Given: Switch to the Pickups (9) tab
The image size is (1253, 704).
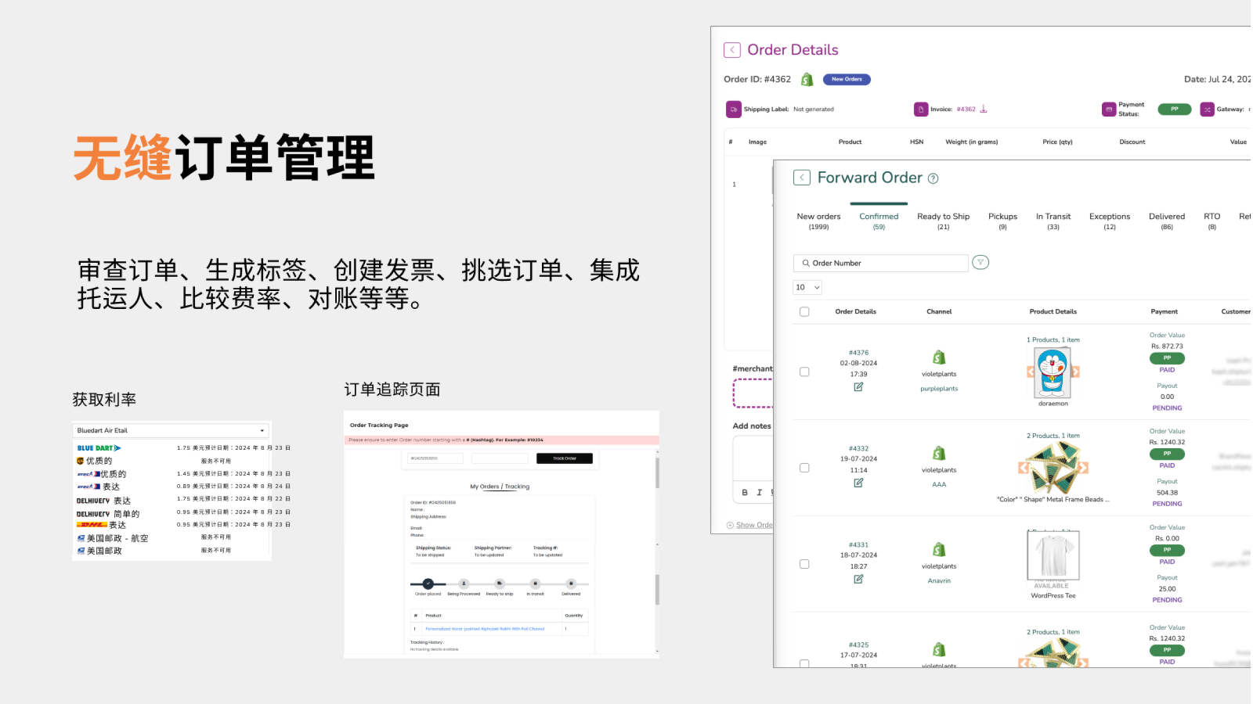Looking at the screenshot, I should pos(1002,221).
